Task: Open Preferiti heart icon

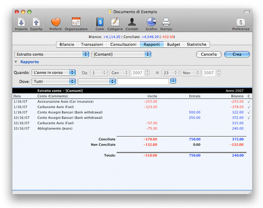Action: tap(55, 21)
